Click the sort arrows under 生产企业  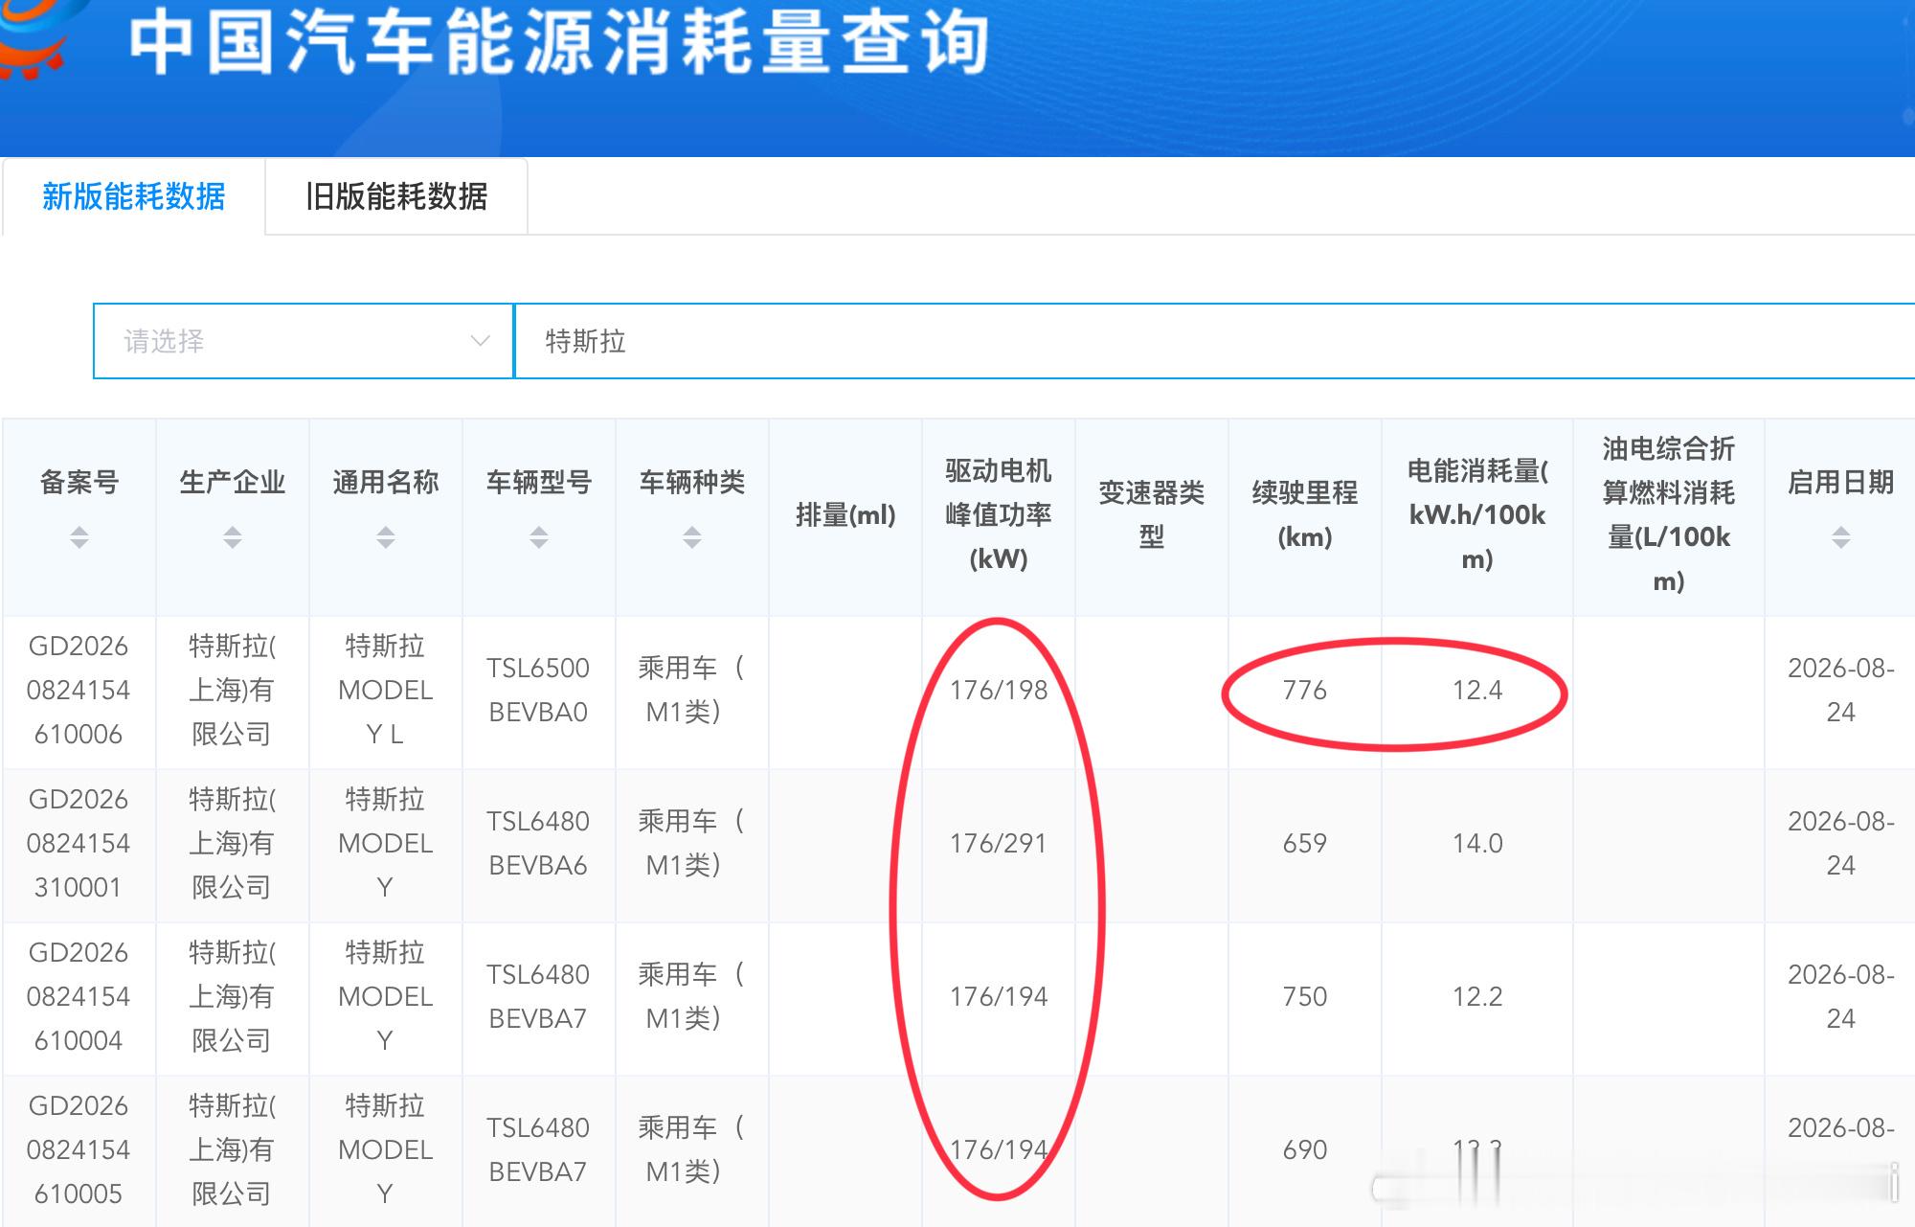(x=233, y=536)
